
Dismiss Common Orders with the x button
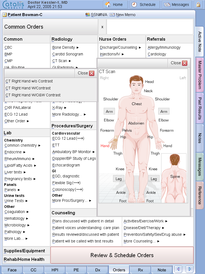[102, 27]
